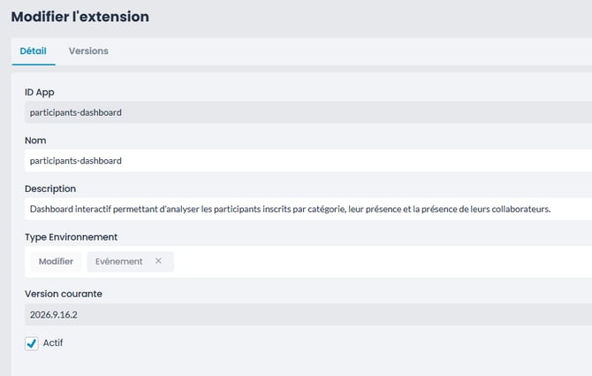Click blank panel area below Actif checkbox
The width and height of the screenshot is (592, 376).
[x=302, y=364]
